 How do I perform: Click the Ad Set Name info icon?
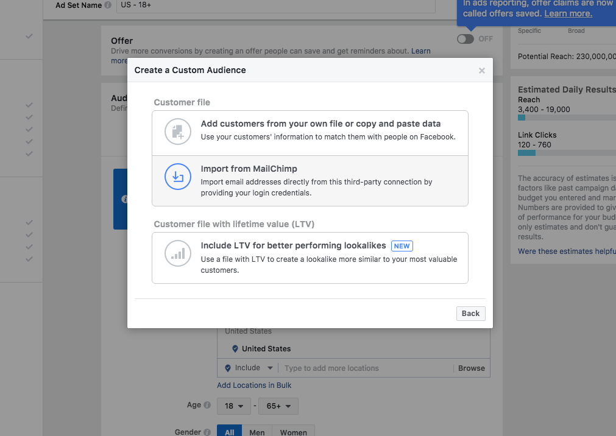(x=108, y=5)
